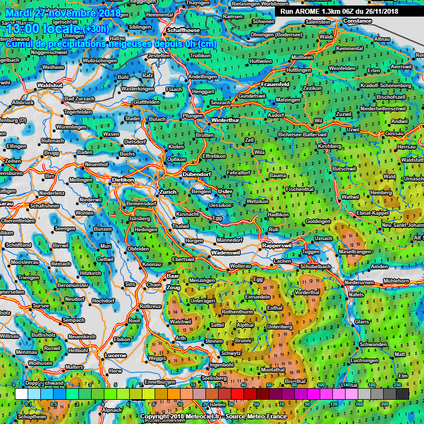This screenshot has height=424, width=424.
Task: Click the 0.5 legend value
Action: click(54, 404)
